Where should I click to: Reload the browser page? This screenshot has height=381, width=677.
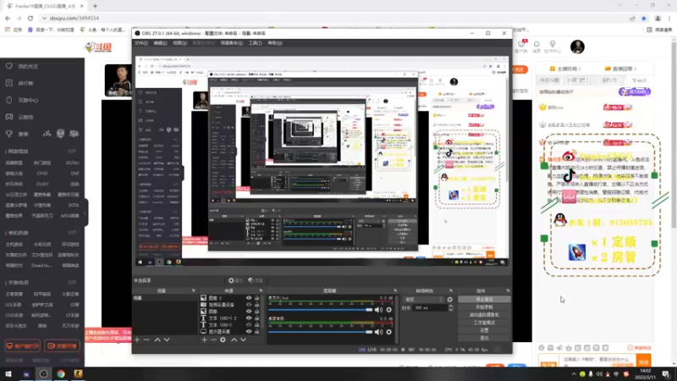tap(30, 18)
